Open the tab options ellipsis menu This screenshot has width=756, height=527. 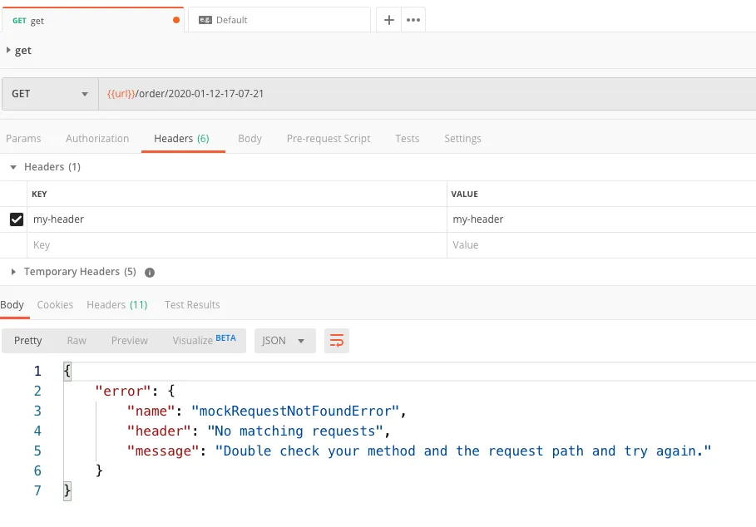[413, 20]
